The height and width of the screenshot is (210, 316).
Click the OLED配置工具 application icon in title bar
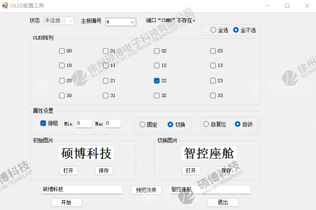pyautogui.click(x=6, y=5)
